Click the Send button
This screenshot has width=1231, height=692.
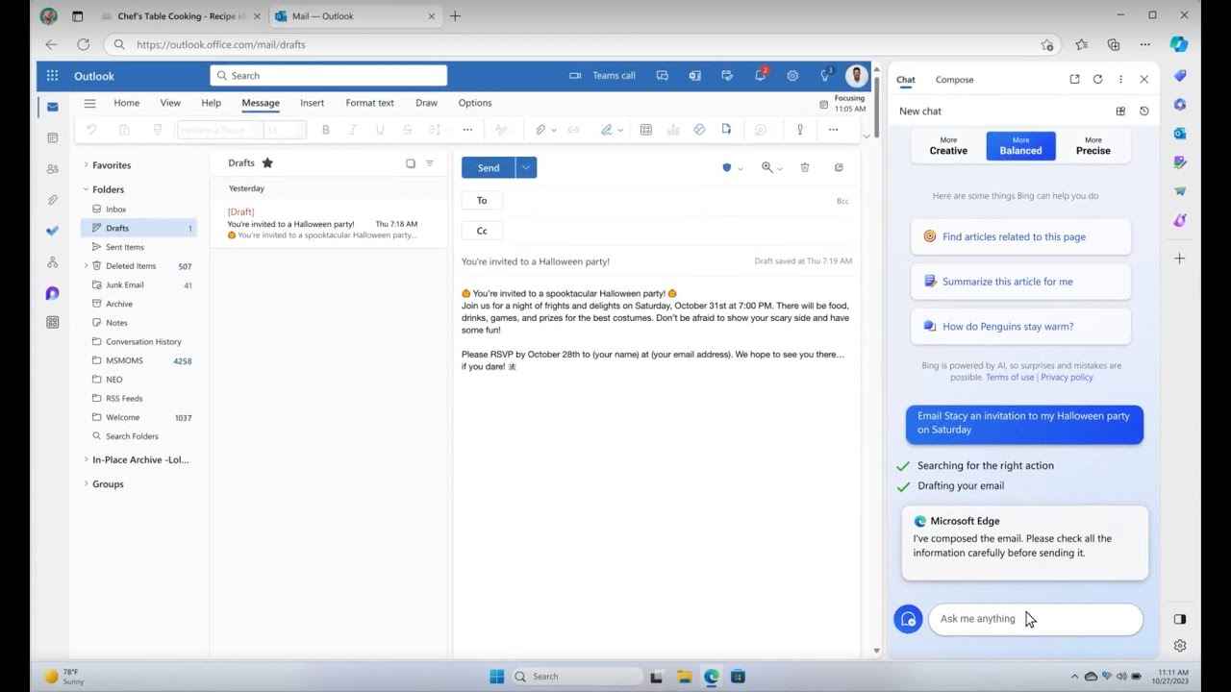pos(489,168)
